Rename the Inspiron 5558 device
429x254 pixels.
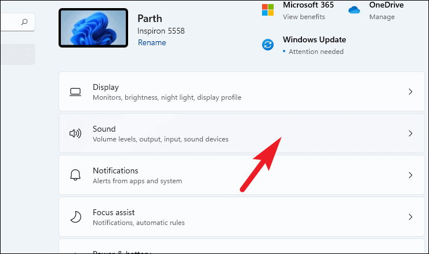152,43
